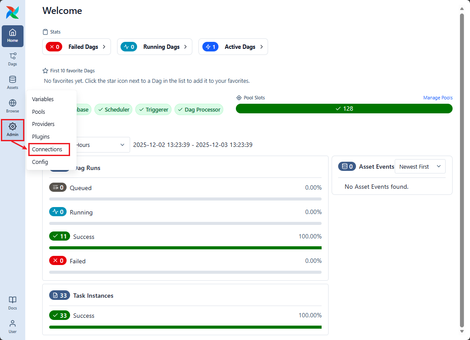The image size is (470, 340).
Task: Open the Running Dags stat card
Action: (x=154, y=47)
